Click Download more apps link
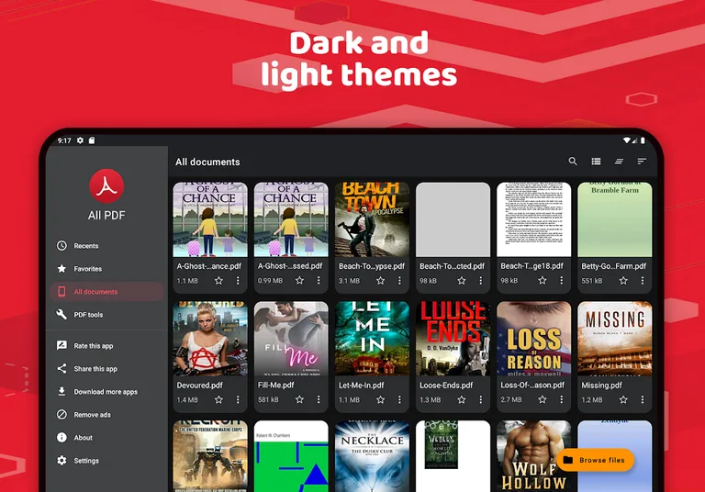The height and width of the screenshot is (492, 705). point(106,392)
